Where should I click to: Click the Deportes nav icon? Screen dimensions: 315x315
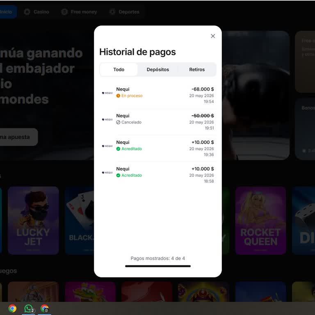pos(112,12)
